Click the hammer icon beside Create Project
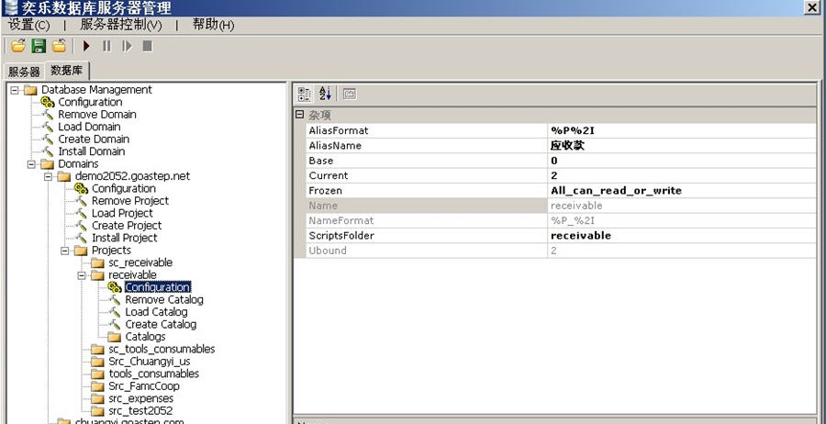 (x=81, y=226)
